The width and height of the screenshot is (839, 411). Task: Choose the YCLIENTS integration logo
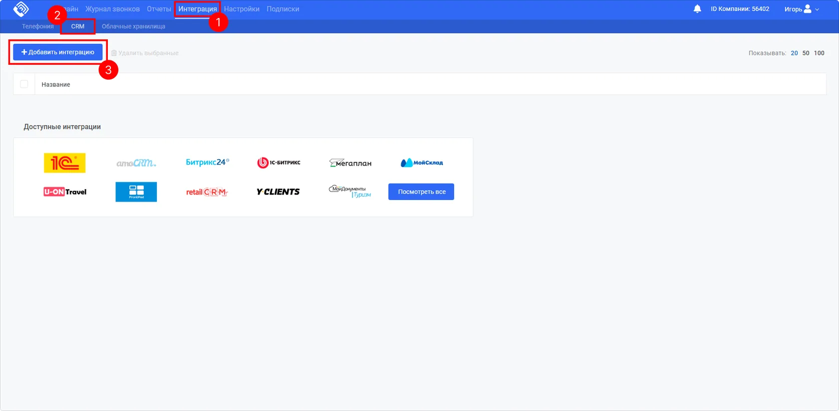[x=278, y=192]
